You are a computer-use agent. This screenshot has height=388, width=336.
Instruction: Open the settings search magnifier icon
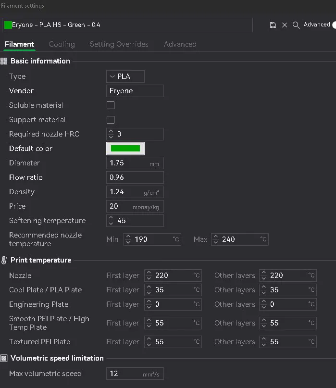pyautogui.click(x=296, y=25)
